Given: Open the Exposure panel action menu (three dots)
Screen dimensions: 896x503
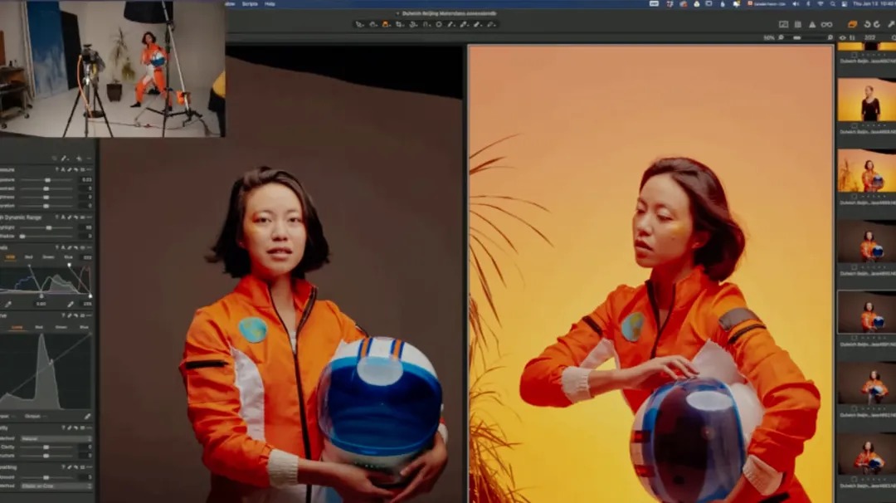Looking at the screenshot, I should 89,170.
